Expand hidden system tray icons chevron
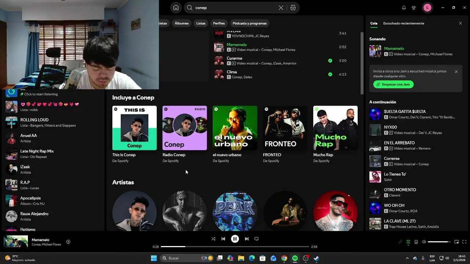Viewport: 470px width, 264px height. [x=408, y=258]
